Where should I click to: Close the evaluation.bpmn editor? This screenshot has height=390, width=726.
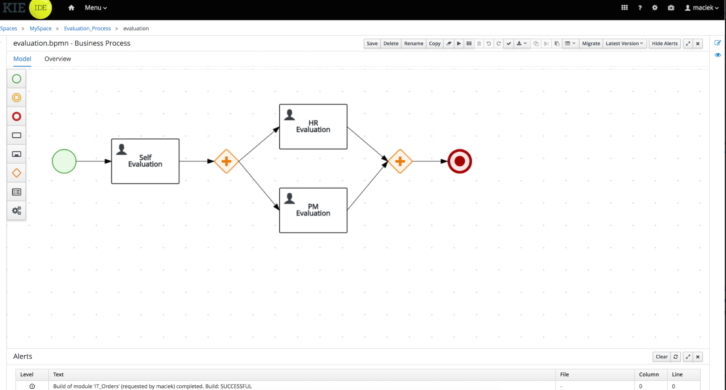(698, 43)
